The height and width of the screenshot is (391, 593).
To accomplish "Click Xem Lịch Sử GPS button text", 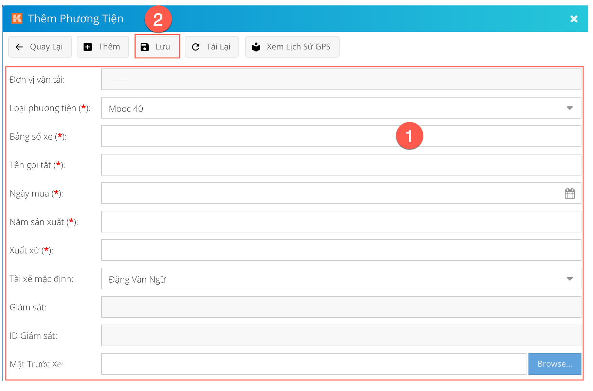I will (x=298, y=47).
